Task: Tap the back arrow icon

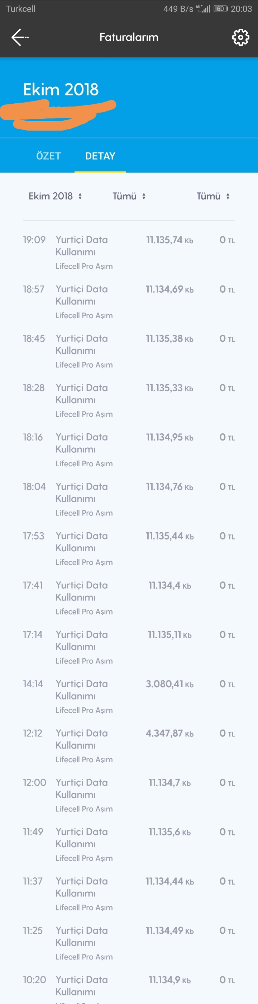Action: [x=20, y=37]
